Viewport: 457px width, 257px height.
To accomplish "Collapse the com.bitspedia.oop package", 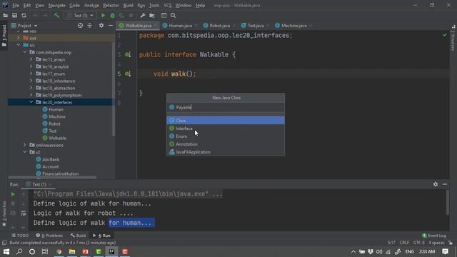I will (25, 52).
